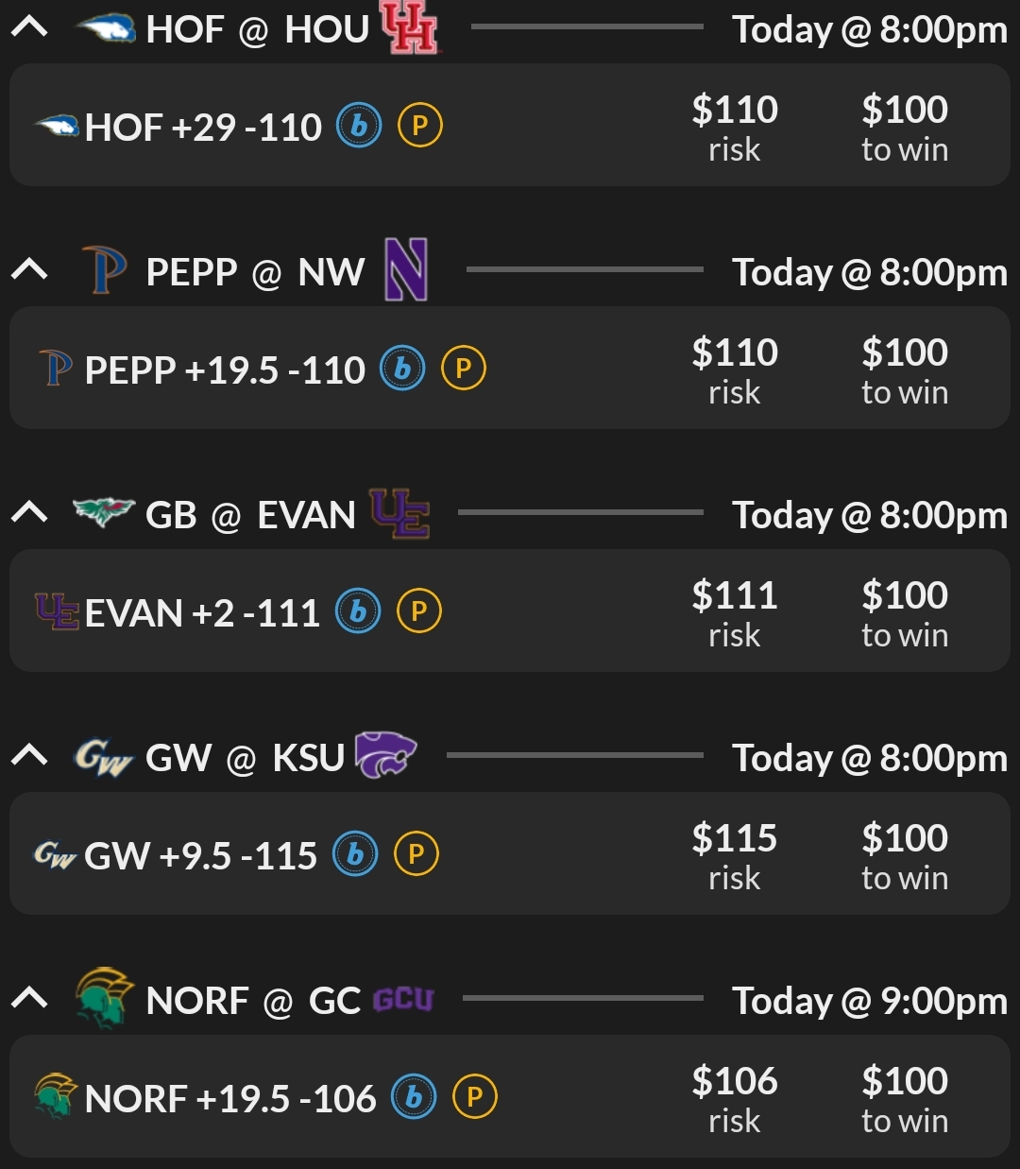This screenshot has height=1169, width=1020.
Task: Click the blue b icon beside GW +9.5
Action: tap(355, 854)
